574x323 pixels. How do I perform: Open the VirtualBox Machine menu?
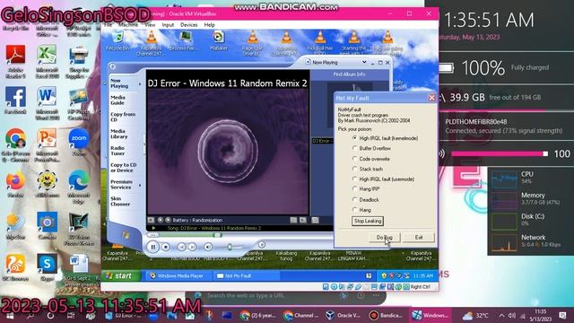(128, 25)
